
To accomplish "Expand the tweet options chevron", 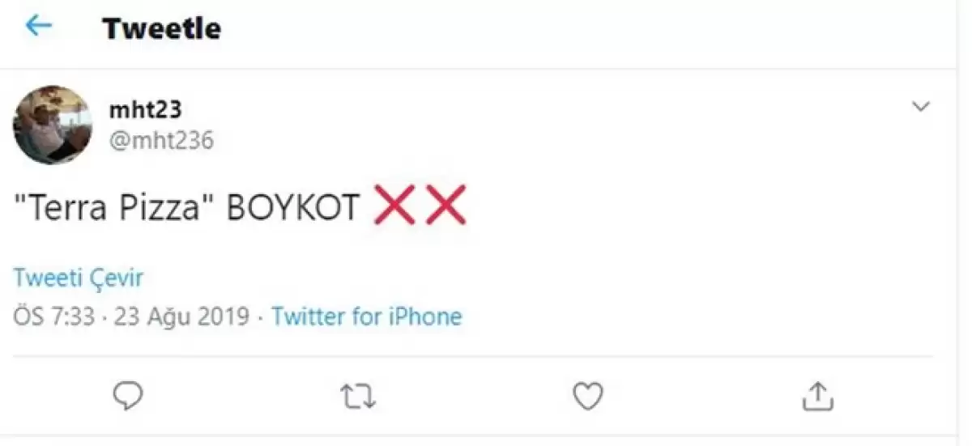I will tap(921, 107).
